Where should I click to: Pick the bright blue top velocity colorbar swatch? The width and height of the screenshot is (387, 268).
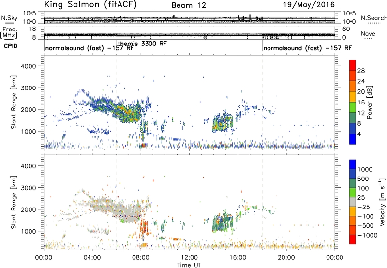pos(353,164)
